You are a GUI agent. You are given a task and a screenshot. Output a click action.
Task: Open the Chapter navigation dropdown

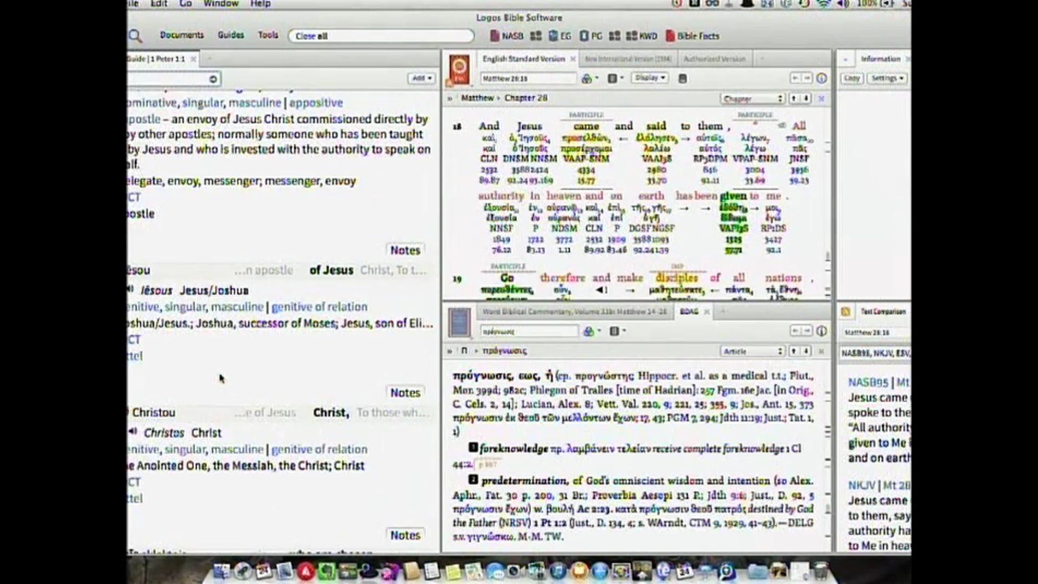pos(753,98)
